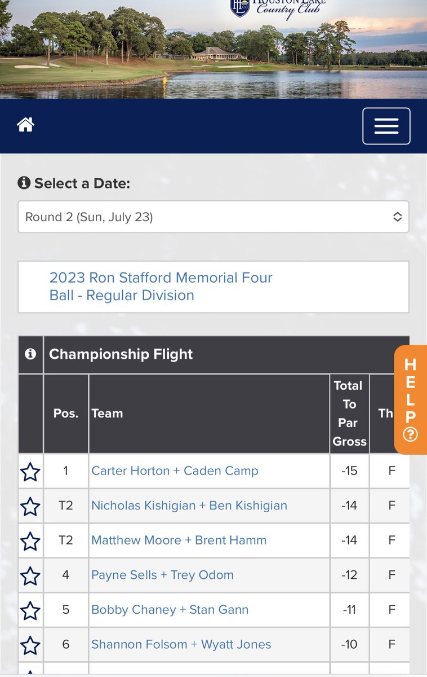This screenshot has height=677, width=427.
Task: Go to the home page icon
Action: coord(26,125)
